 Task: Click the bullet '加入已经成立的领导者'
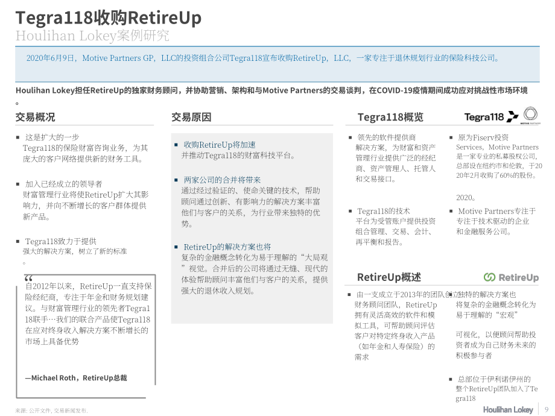[64, 184]
